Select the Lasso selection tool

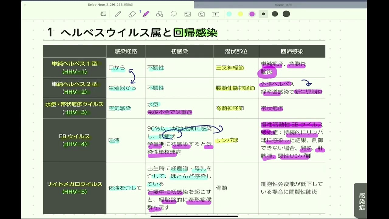pyautogui.click(x=174, y=14)
